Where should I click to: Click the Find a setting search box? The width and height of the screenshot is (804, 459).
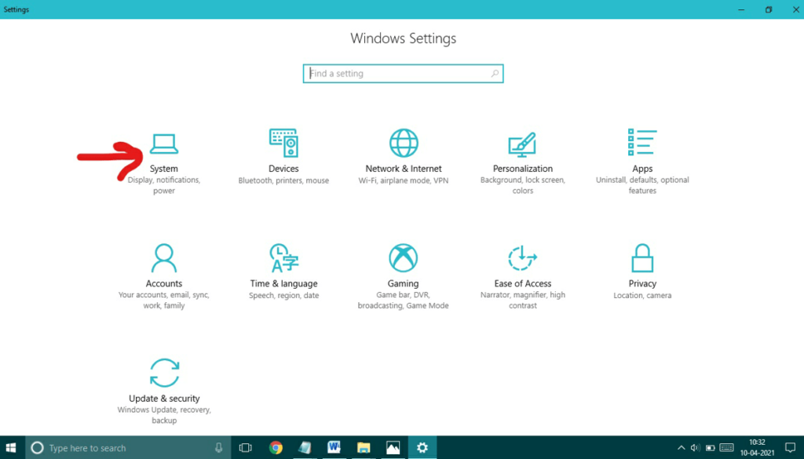(x=403, y=73)
